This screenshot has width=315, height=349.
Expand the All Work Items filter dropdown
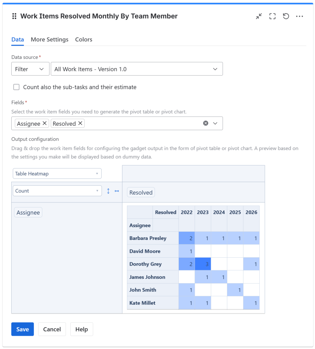coord(137,69)
